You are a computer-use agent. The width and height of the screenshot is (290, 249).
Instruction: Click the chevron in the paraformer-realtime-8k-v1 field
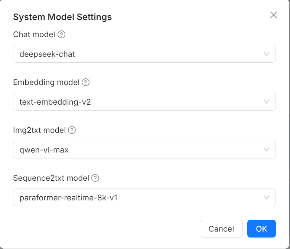(266, 197)
